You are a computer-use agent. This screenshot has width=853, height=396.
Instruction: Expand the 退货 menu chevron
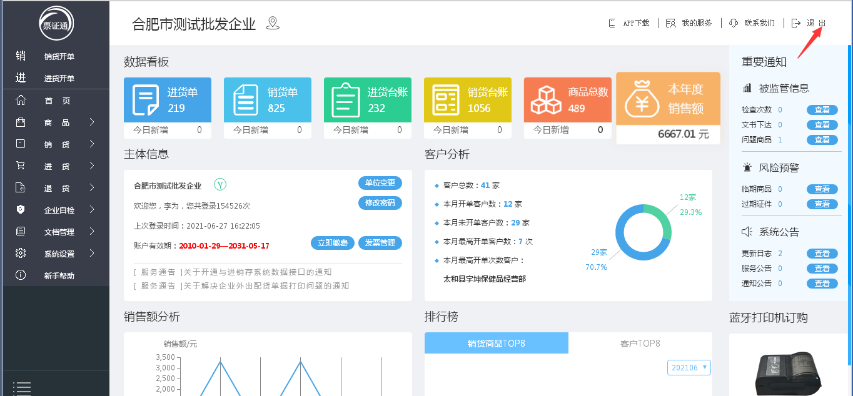pyautogui.click(x=92, y=188)
